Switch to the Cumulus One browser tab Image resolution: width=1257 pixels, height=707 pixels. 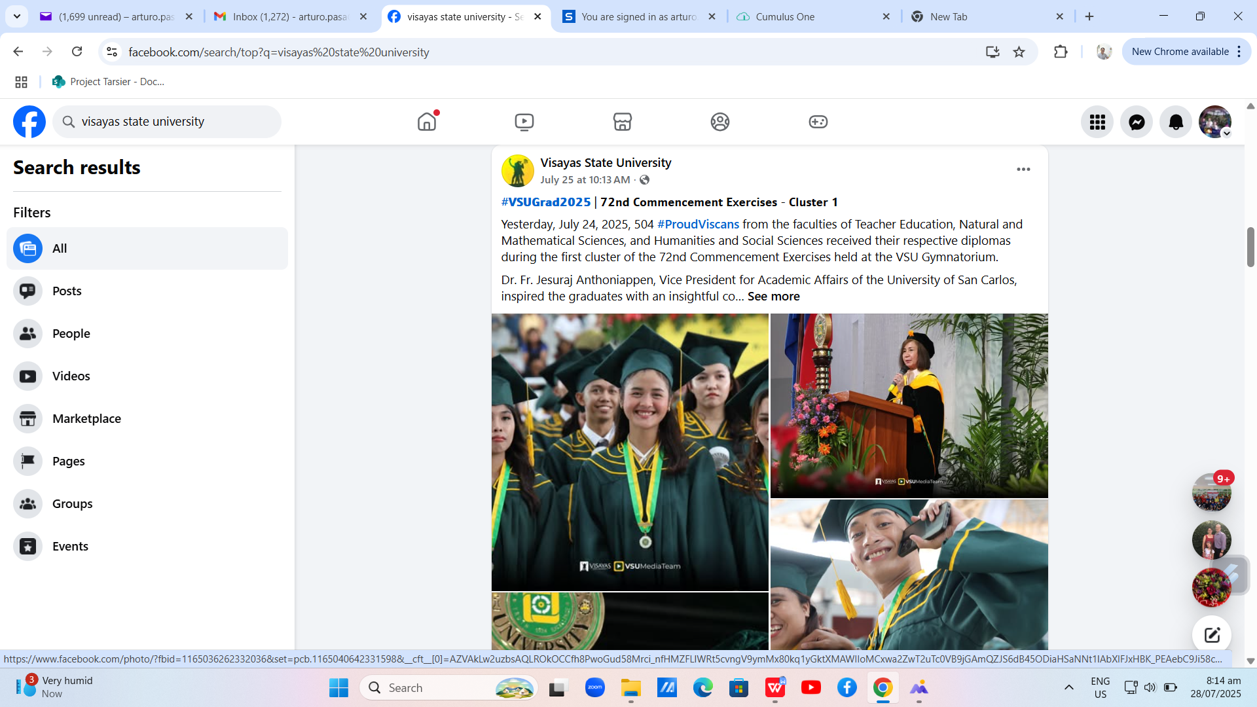785,17
